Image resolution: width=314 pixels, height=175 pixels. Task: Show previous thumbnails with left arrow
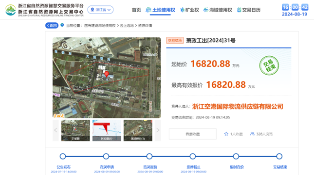click(x=55, y=130)
